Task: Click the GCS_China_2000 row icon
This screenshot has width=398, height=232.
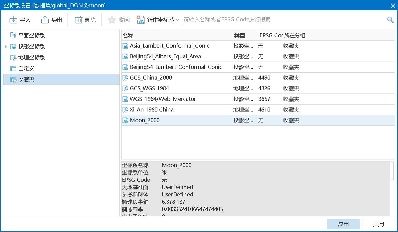Action: pos(125,78)
